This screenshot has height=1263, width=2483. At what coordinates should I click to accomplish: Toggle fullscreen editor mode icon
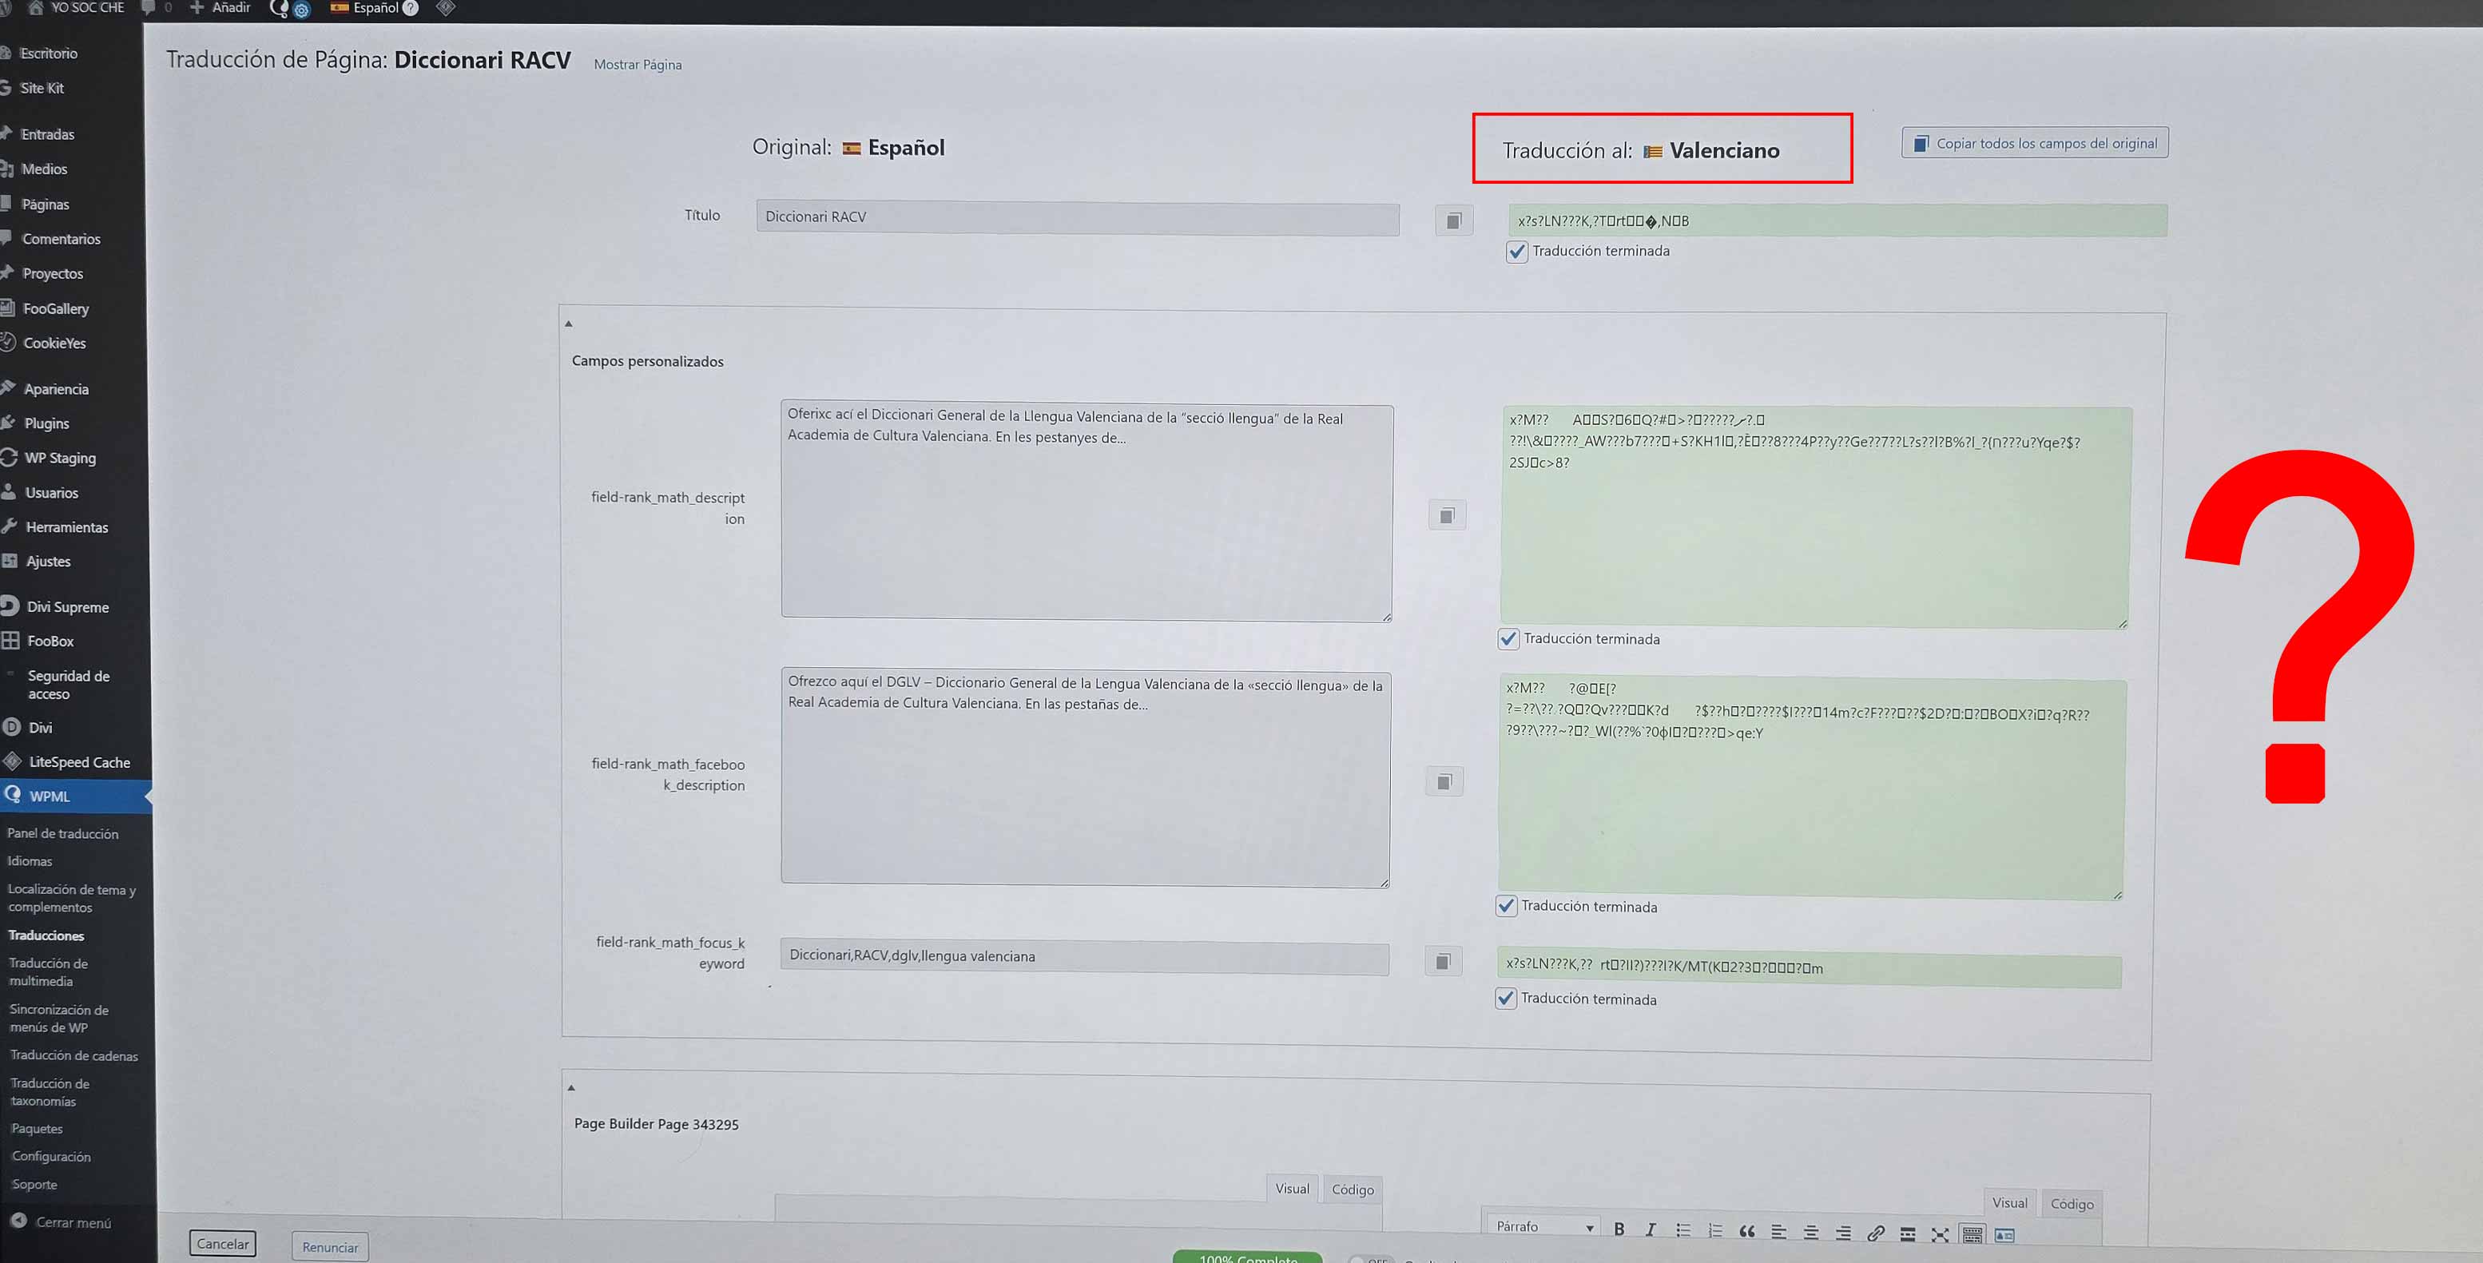(x=1941, y=1234)
